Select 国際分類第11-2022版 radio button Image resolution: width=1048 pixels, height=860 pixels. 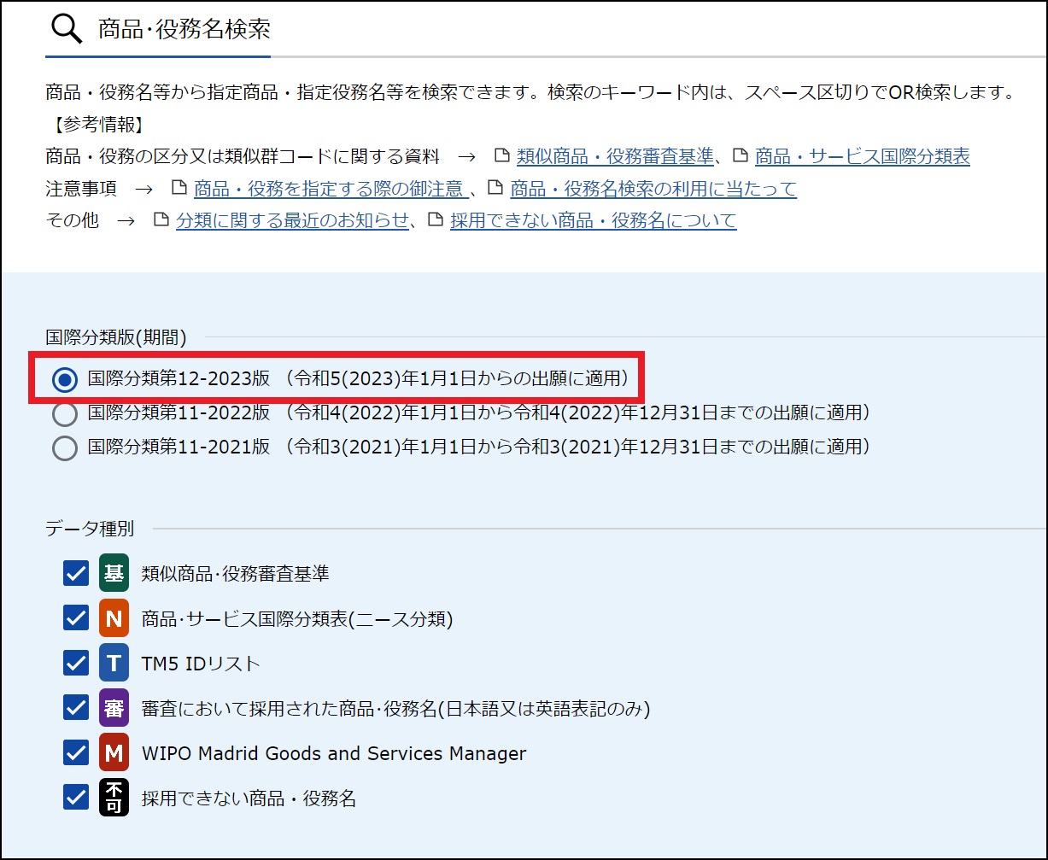65,413
